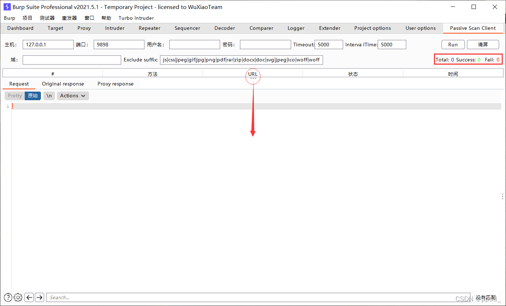The height and width of the screenshot is (306, 506).
Task: Switch to the Logger tab
Action: click(x=296, y=28)
